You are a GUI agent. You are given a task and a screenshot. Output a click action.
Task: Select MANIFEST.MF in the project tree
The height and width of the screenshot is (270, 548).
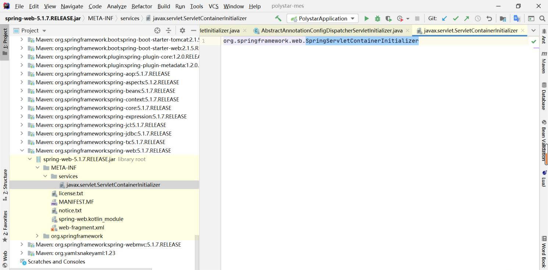(x=76, y=202)
